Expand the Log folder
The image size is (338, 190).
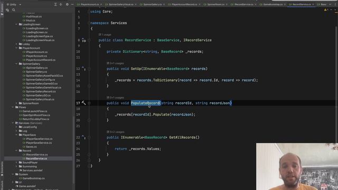16,131
